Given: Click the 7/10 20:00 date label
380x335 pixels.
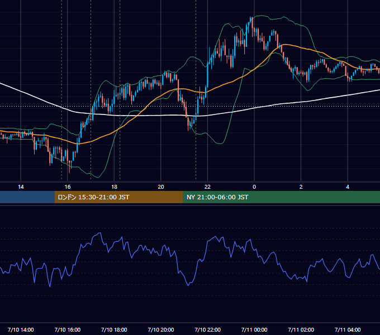Looking at the screenshot, I should click(x=161, y=329).
